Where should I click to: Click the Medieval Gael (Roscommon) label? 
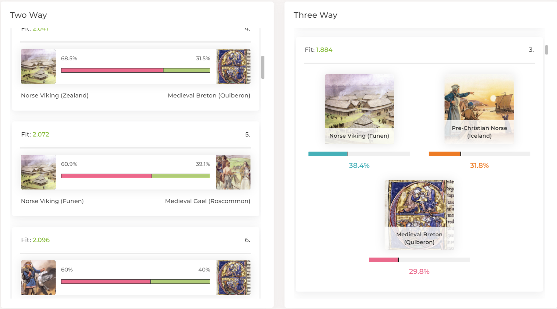pyautogui.click(x=208, y=201)
